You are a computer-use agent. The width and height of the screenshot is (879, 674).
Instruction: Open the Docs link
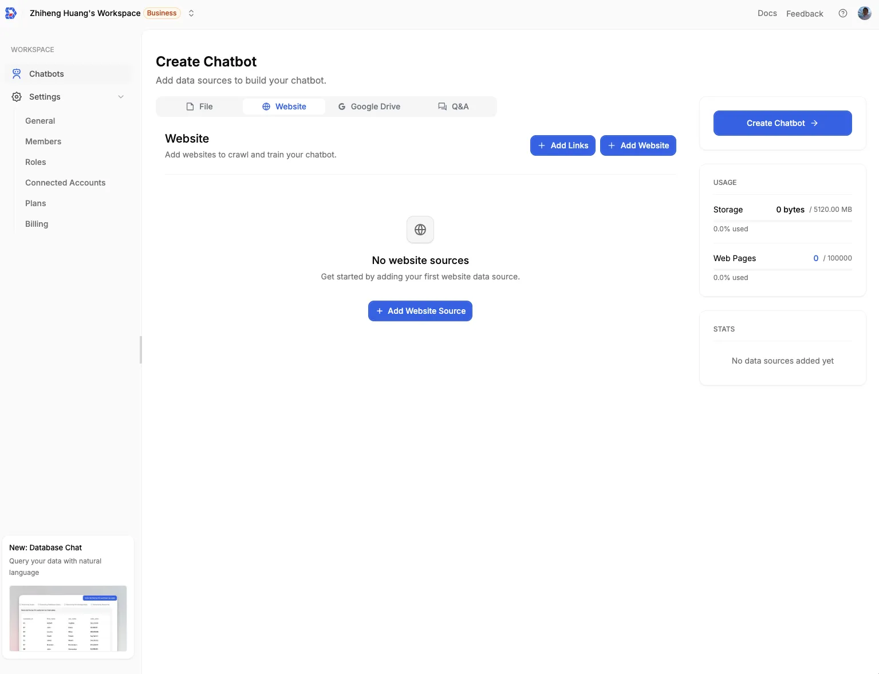[x=767, y=13]
